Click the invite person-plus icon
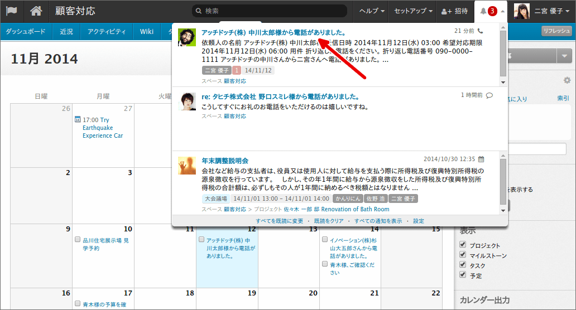Image resolution: width=576 pixels, height=310 pixels. [x=447, y=11]
